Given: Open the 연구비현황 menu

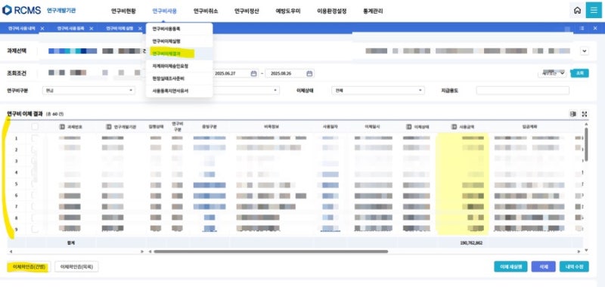Looking at the screenshot, I should coord(123,11).
